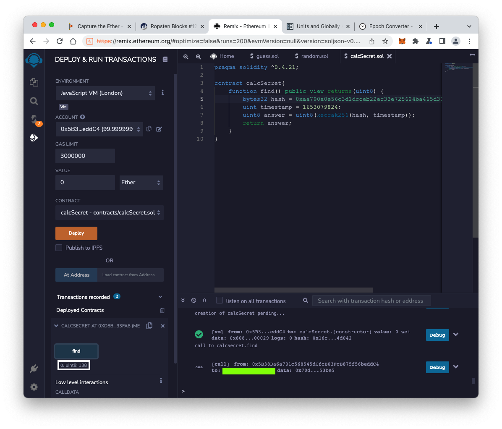
Task: Click the clear console icon in terminal
Action: tap(193, 301)
